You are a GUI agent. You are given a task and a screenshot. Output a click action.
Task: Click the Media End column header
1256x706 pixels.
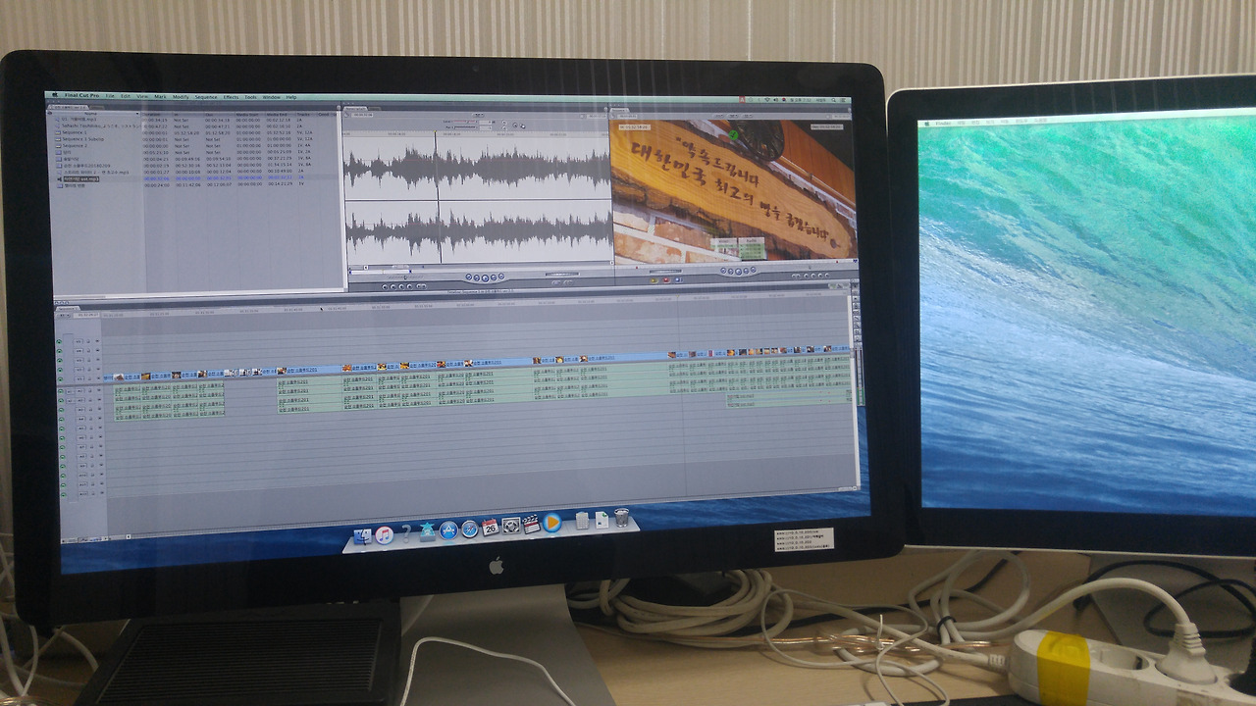tap(278, 116)
